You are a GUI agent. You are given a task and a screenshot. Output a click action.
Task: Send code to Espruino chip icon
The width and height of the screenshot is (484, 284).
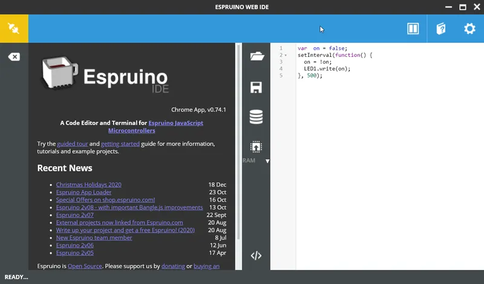pos(256,147)
